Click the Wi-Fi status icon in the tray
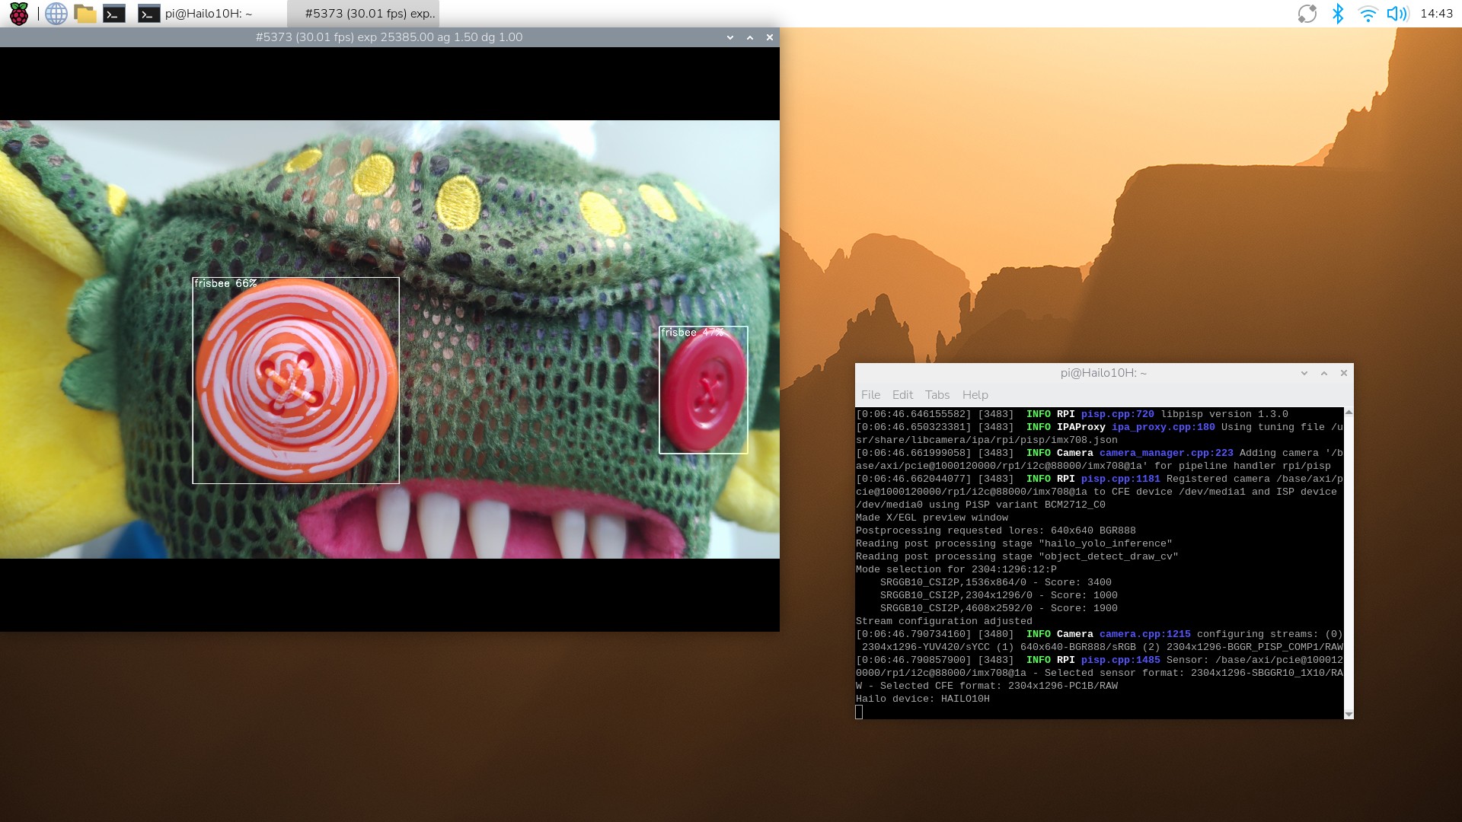 pyautogui.click(x=1368, y=13)
